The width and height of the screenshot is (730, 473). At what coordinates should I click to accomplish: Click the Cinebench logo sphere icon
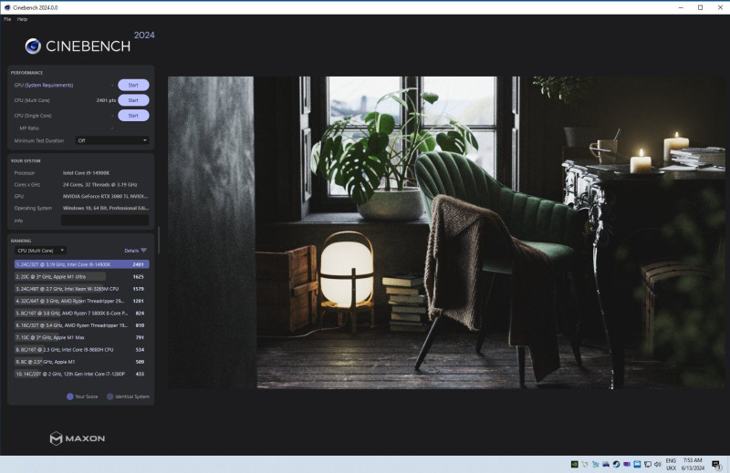[x=33, y=46]
